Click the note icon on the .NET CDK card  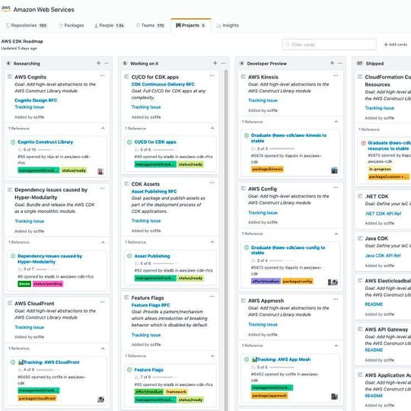pyautogui.click(x=360, y=196)
